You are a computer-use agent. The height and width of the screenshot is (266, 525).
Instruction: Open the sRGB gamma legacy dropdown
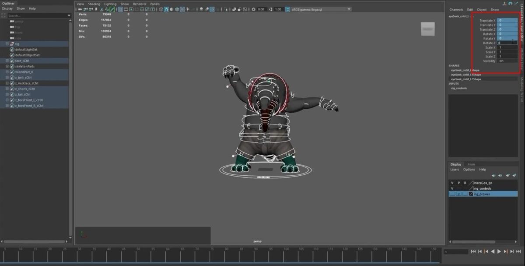tap(349, 9)
